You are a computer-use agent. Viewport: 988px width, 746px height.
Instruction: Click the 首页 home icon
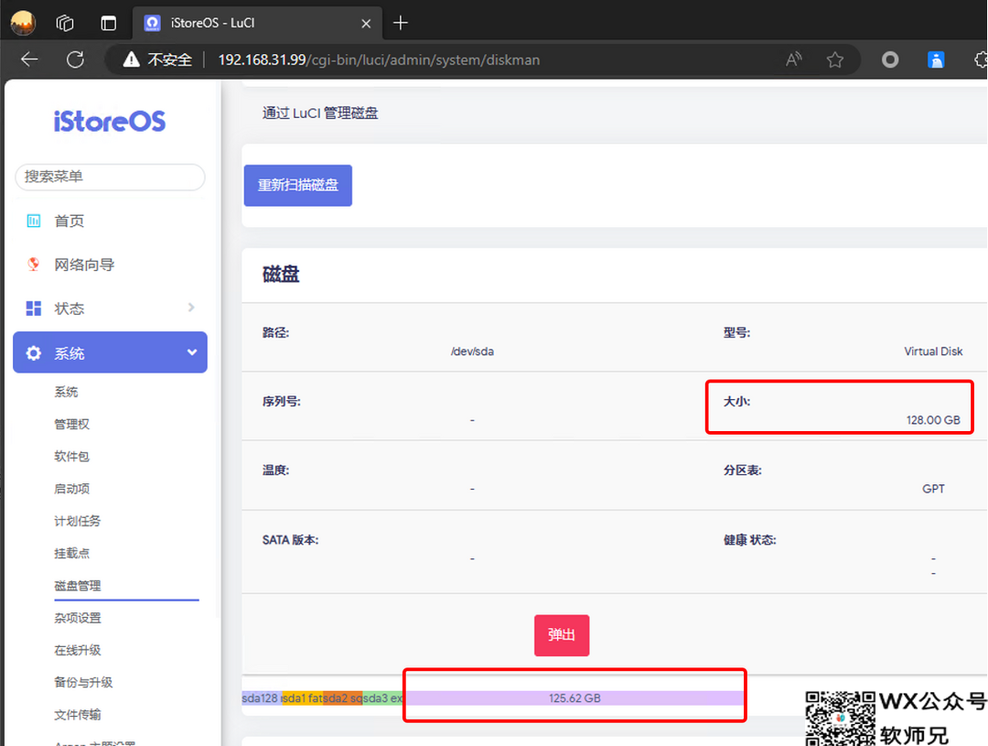34,221
